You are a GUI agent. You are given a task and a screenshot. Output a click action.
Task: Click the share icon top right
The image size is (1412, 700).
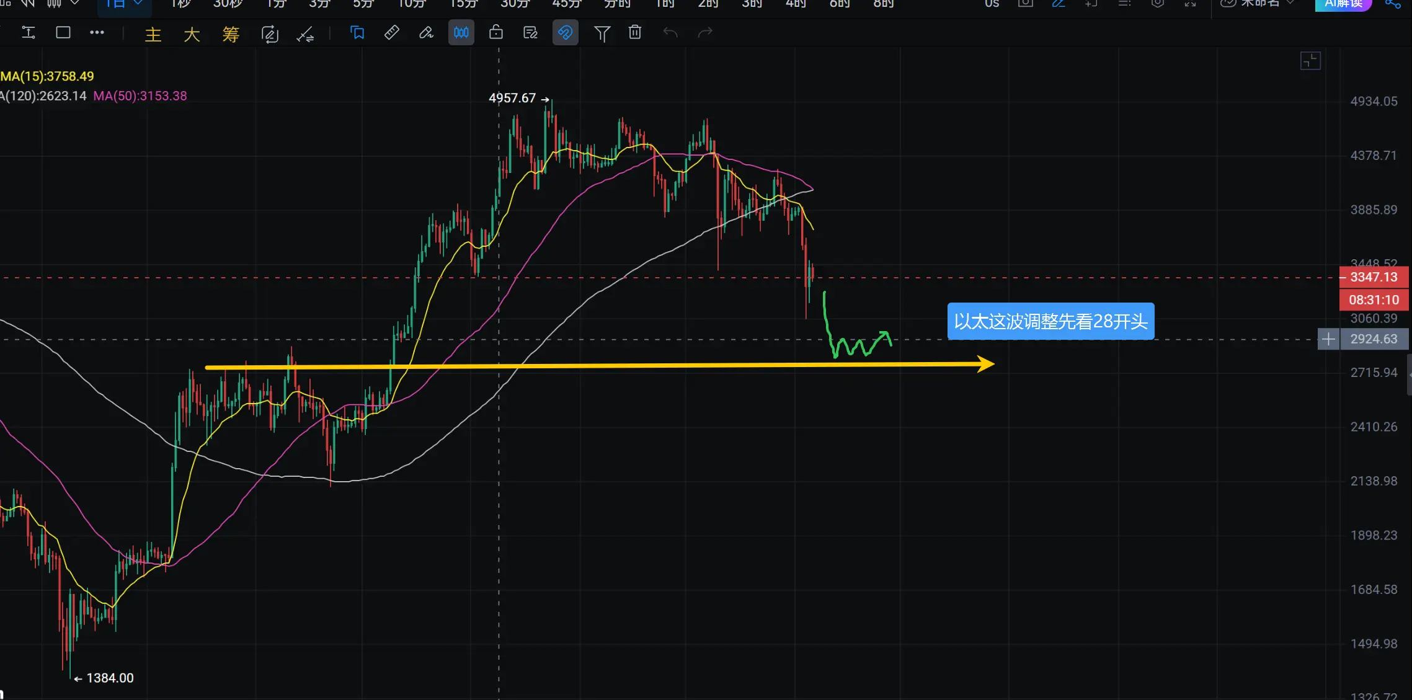[x=1393, y=4]
